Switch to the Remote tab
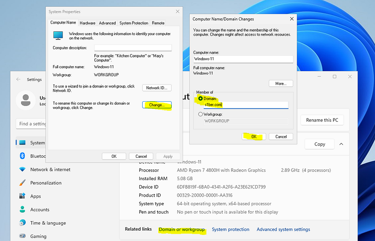 point(158,23)
